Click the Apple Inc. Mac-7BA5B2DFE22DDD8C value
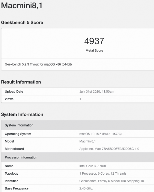Screen dimensions: 154x192 point(109,149)
